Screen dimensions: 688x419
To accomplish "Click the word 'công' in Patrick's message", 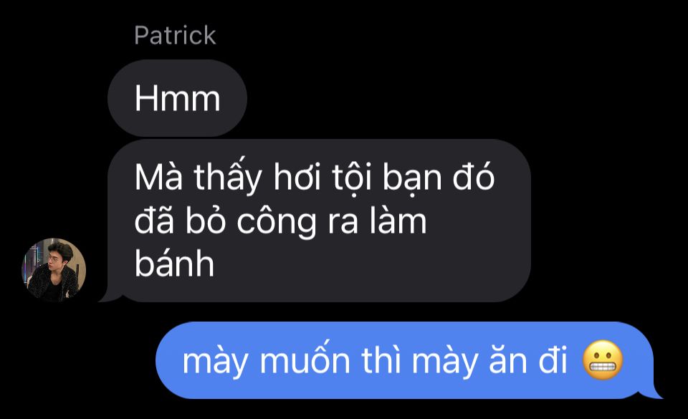I will (277, 223).
